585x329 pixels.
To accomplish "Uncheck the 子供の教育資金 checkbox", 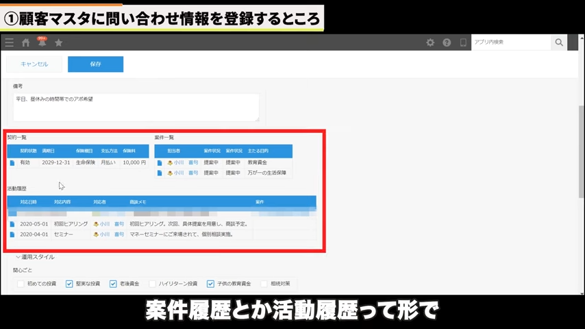I will click(x=210, y=284).
